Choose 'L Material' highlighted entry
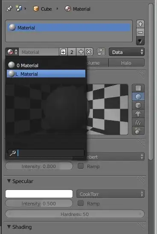Image resolution: width=157 pixels, height=234 pixels. 46,74
